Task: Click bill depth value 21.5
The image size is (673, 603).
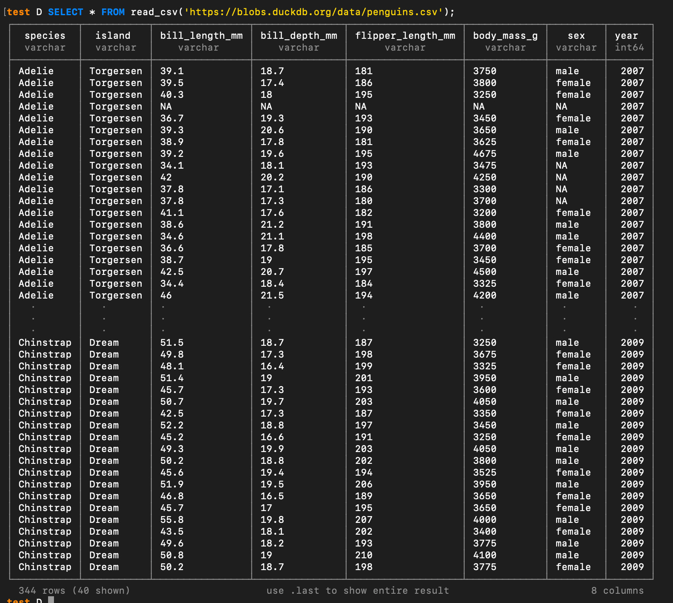Action: [272, 295]
